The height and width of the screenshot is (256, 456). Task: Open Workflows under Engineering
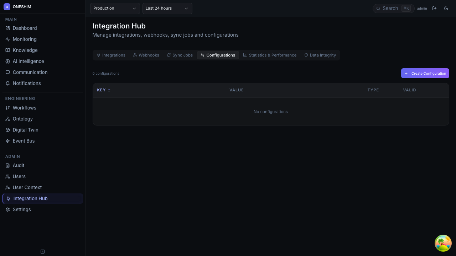(x=24, y=108)
